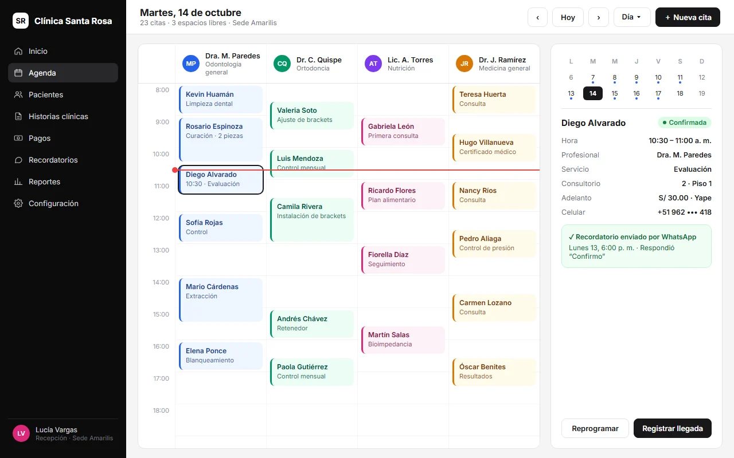This screenshot has height=458, width=734.
Task: Click the Lucía Vargas user profile name
Action: click(x=56, y=430)
